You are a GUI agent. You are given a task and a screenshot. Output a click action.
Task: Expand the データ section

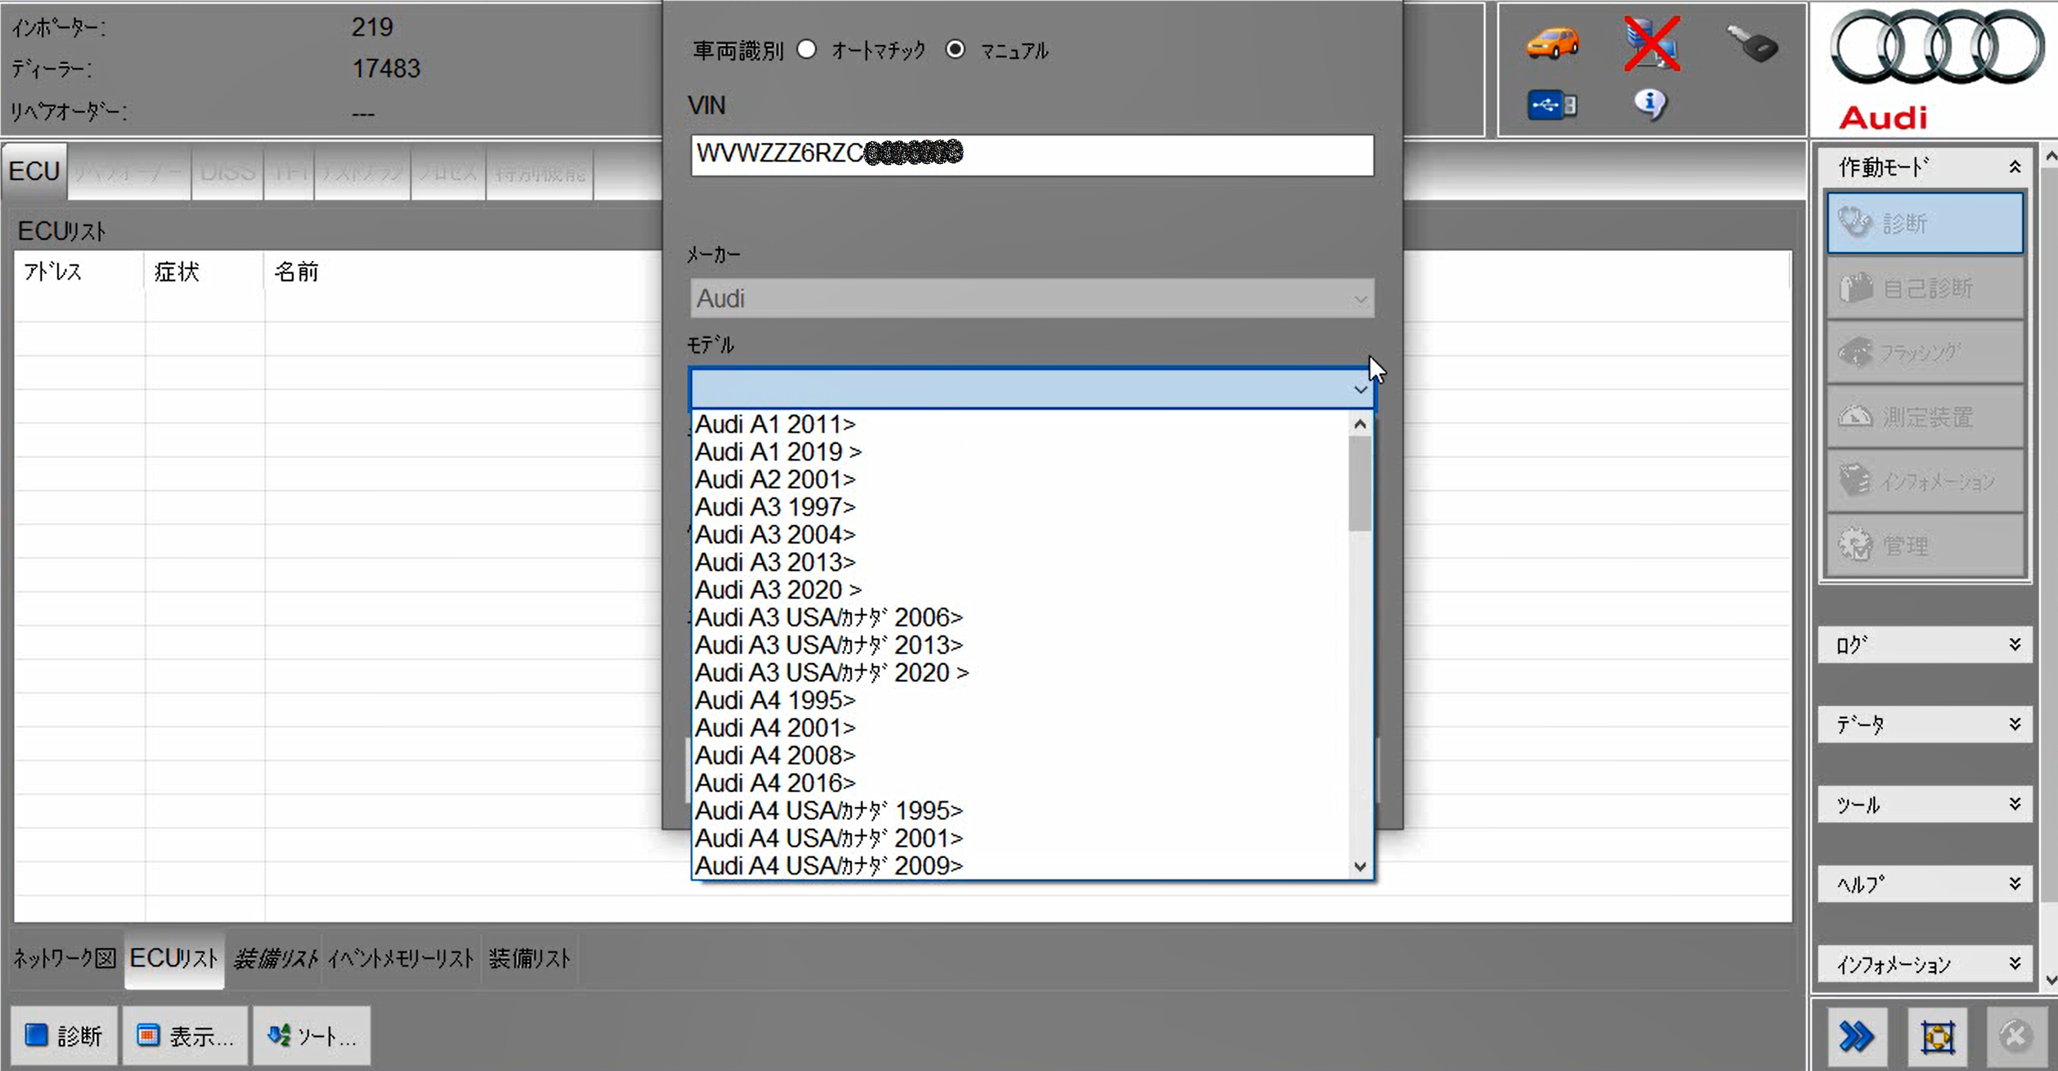click(x=1924, y=724)
